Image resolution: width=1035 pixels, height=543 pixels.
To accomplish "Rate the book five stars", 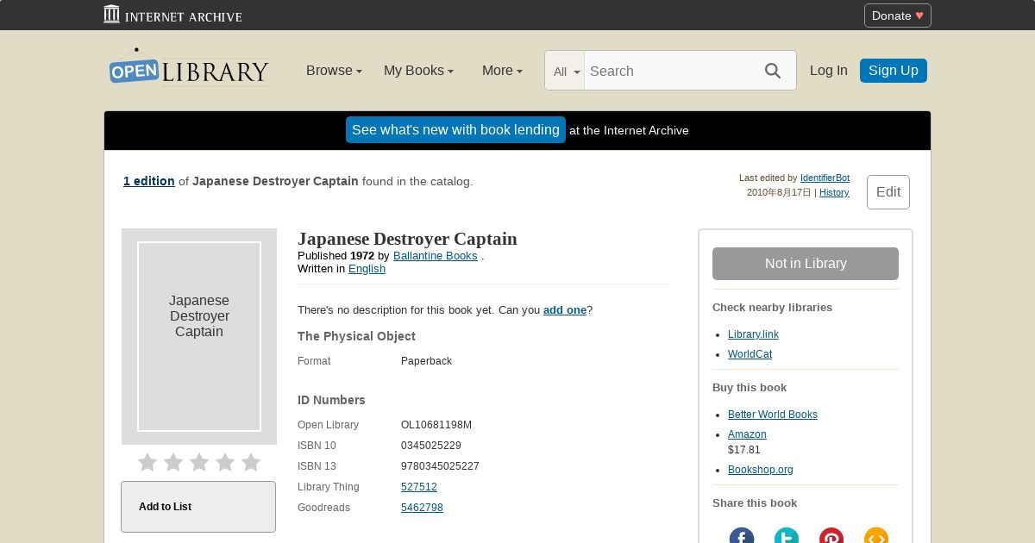I will coord(251,463).
